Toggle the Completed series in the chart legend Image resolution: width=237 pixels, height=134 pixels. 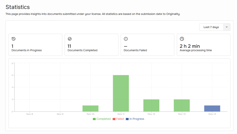102,119
